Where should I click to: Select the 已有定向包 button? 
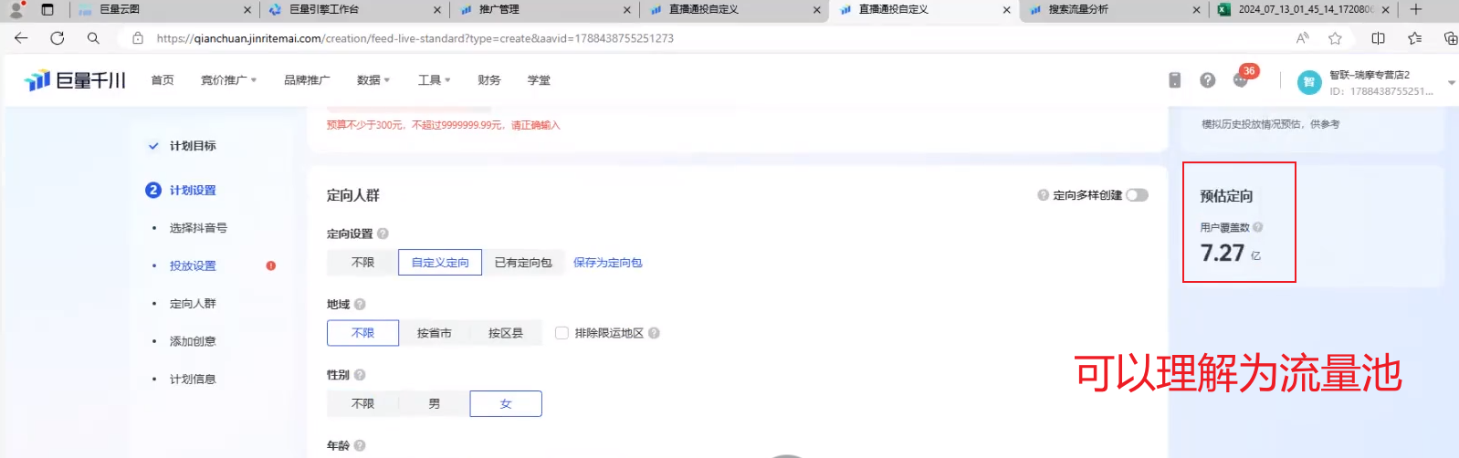523,263
